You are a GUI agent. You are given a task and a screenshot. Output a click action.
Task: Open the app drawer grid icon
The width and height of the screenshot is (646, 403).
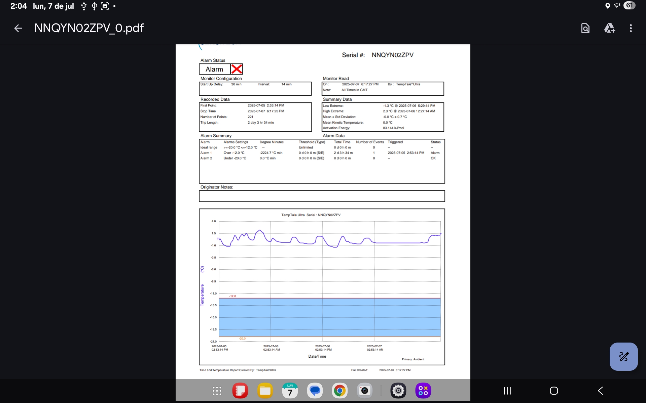(x=217, y=391)
